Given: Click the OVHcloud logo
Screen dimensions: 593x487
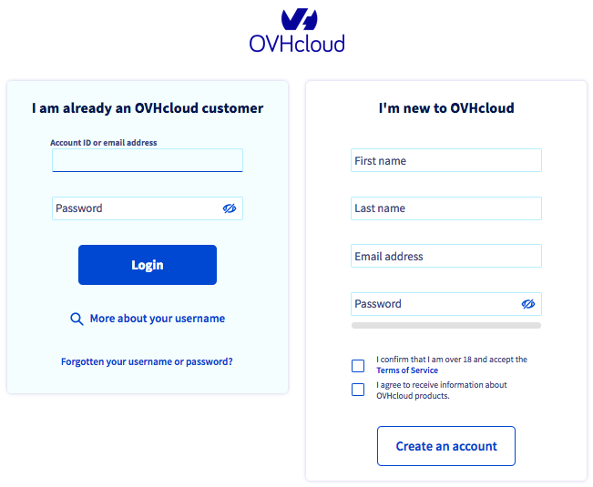Looking at the screenshot, I should [x=297, y=30].
